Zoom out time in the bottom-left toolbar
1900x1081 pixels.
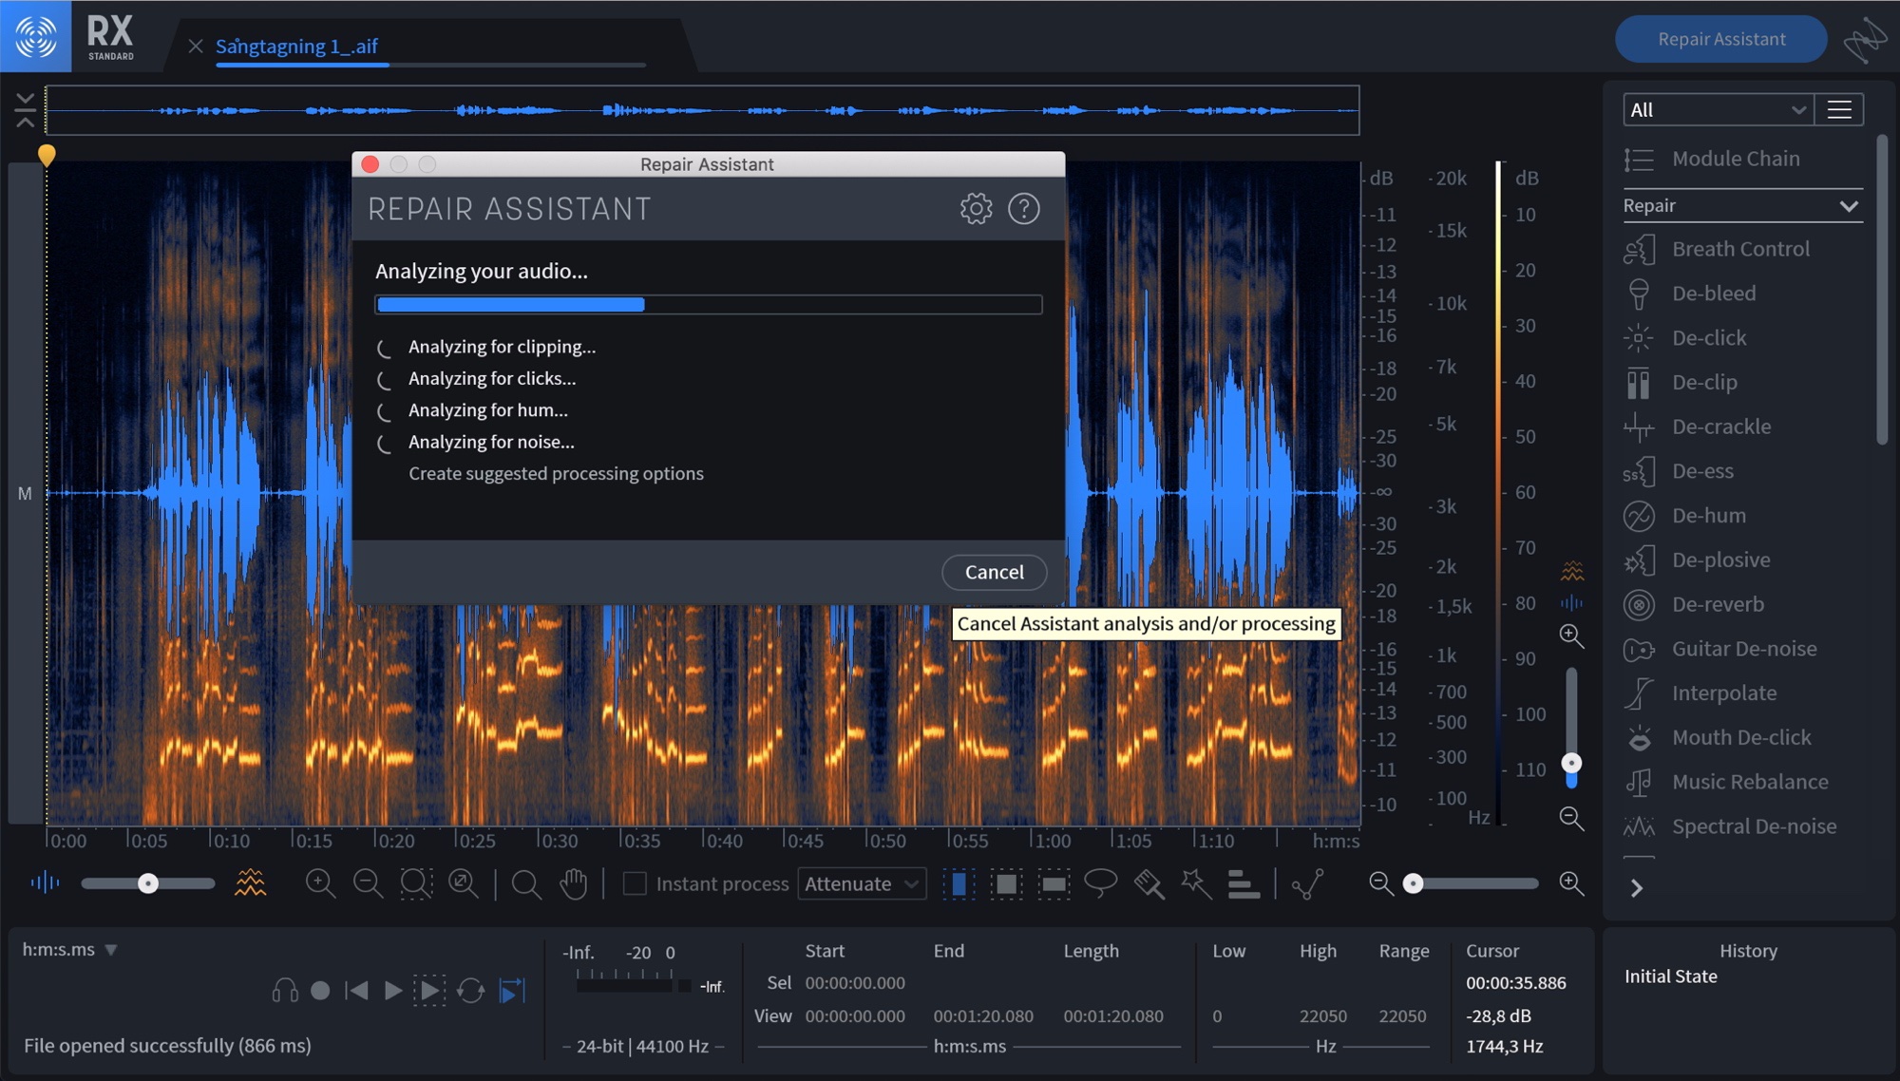pyautogui.click(x=368, y=883)
